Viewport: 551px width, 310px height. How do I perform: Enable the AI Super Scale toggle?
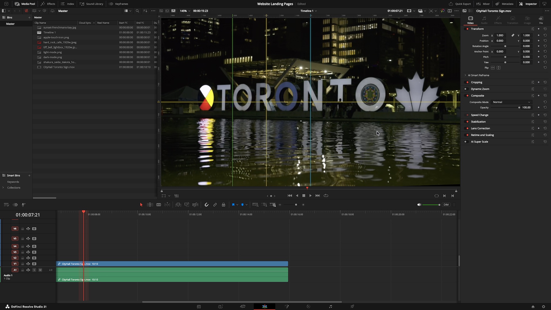(466, 142)
